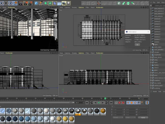Click move-view icon in Top viewport header
The image size is (165, 124).
point(141,7)
